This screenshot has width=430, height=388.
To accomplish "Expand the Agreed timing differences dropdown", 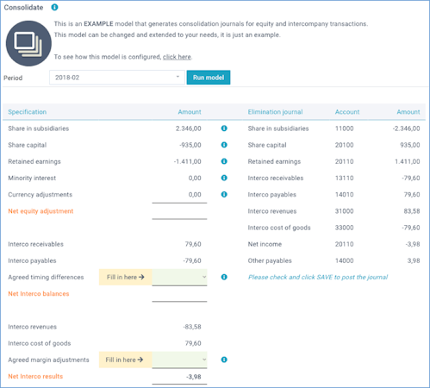I will coord(179,277).
